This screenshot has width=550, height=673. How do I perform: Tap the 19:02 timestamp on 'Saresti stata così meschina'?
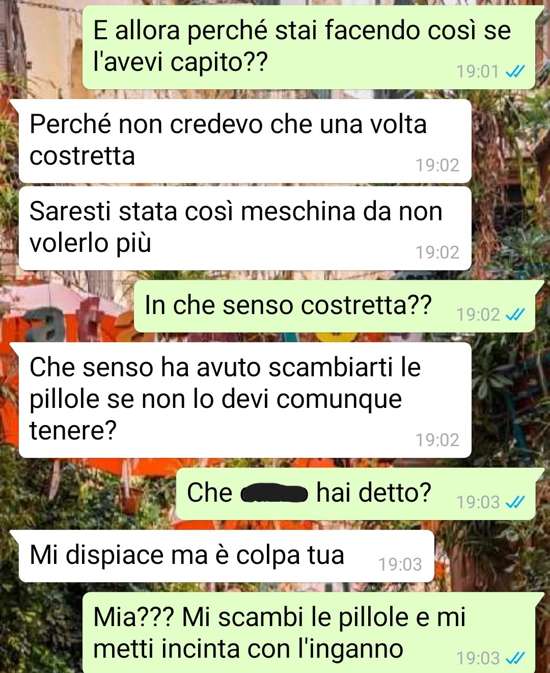click(437, 252)
